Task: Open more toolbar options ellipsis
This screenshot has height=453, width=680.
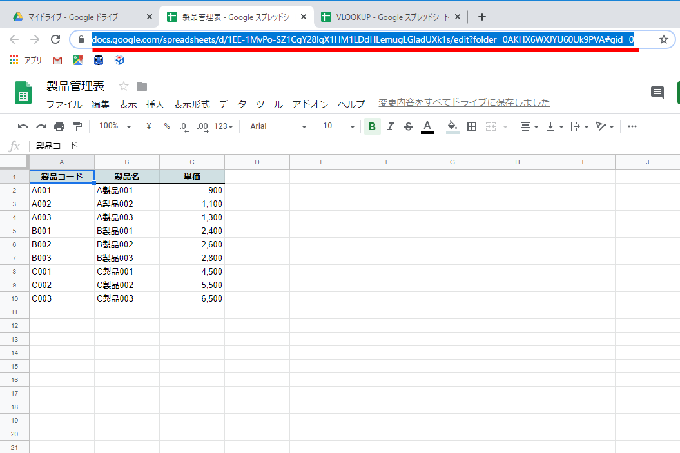Action: point(632,126)
